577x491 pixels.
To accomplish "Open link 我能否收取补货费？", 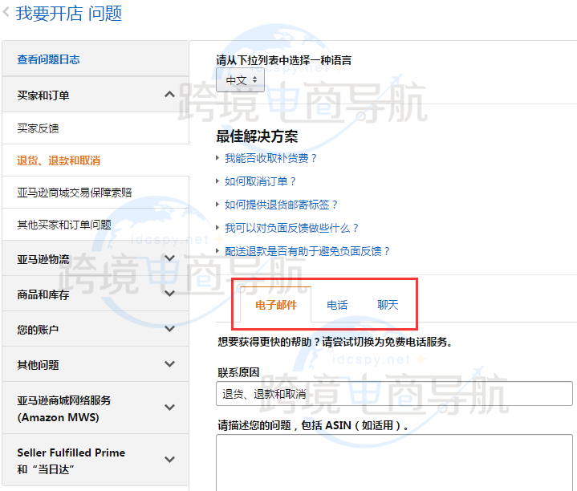I will (271, 158).
